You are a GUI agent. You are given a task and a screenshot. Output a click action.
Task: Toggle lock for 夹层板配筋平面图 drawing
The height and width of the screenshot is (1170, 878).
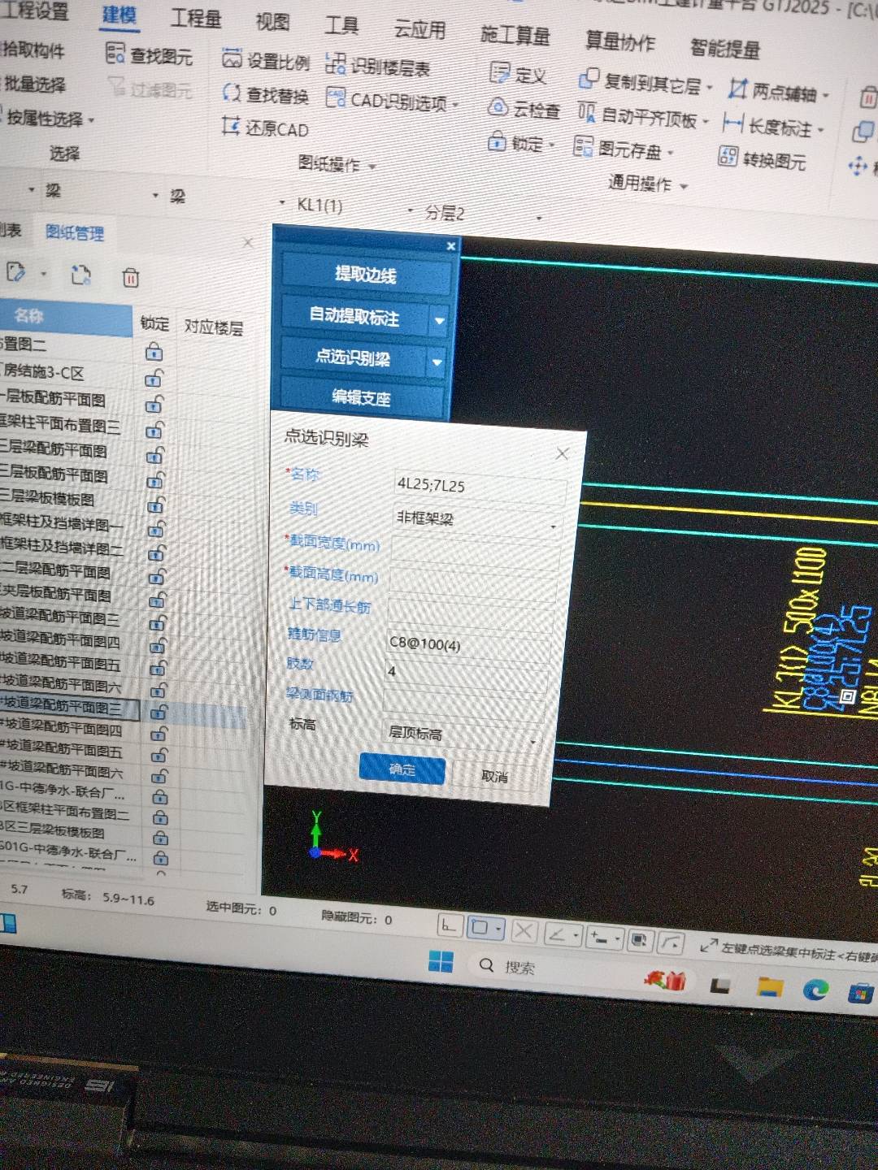click(x=158, y=600)
